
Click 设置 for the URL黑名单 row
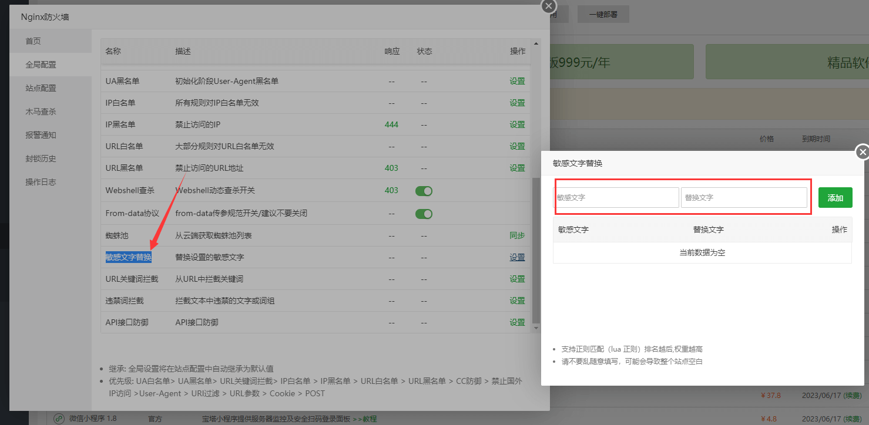click(x=517, y=168)
